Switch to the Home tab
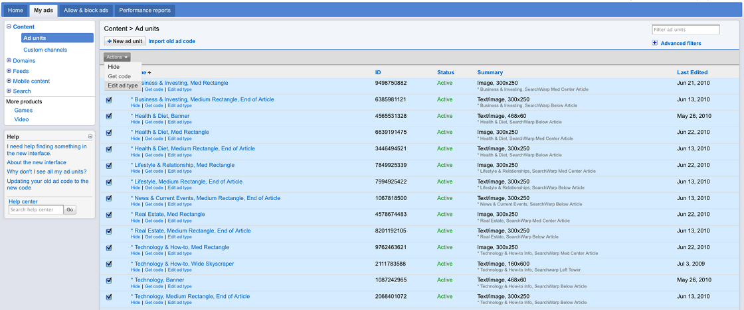Image resolution: width=744 pixels, height=310 pixels. (x=15, y=11)
